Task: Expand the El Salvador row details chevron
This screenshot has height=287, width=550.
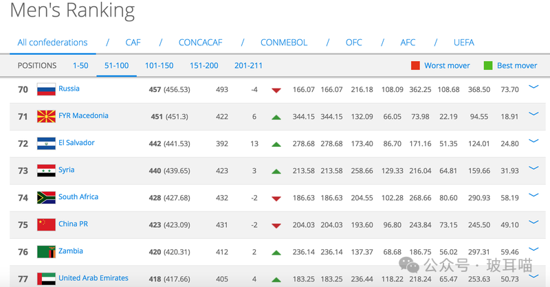Action: pos(533,141)
